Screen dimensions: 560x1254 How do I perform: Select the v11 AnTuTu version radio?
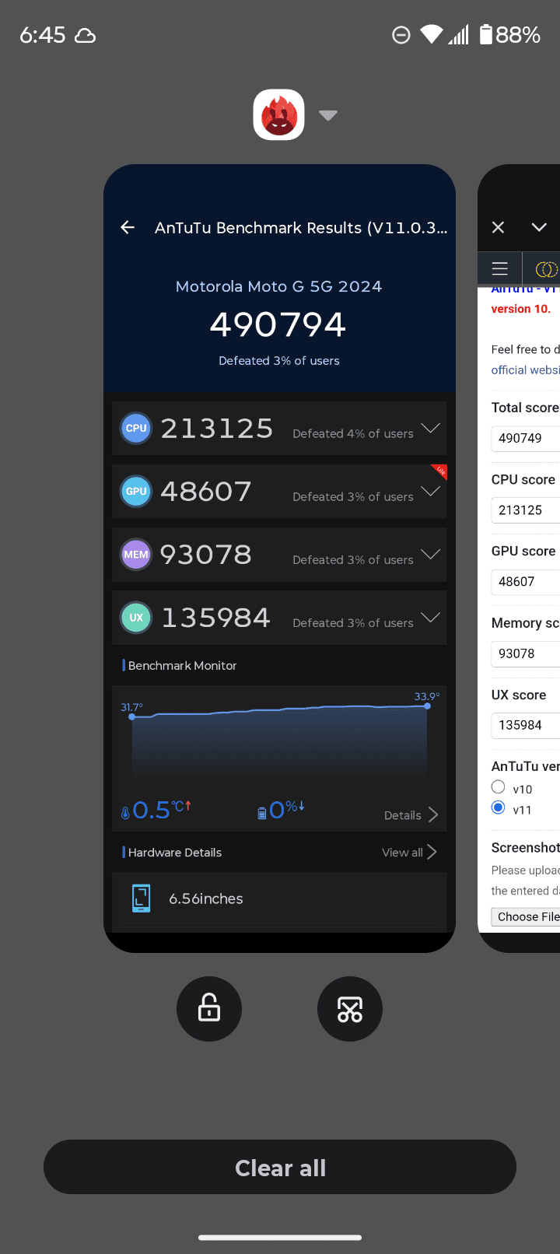[499, 807]
